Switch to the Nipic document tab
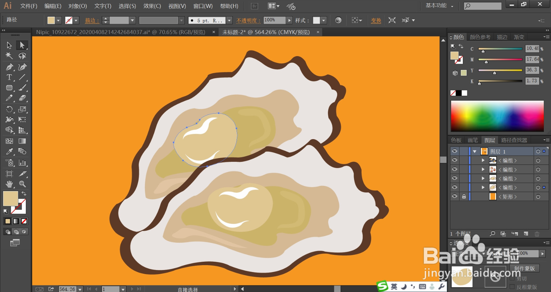Viewport: 551px width, 292px height. point(121,32)
